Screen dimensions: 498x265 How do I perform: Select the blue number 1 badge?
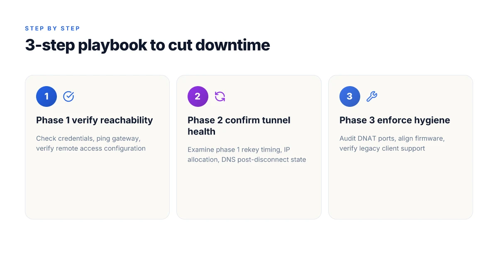point(46,96)
